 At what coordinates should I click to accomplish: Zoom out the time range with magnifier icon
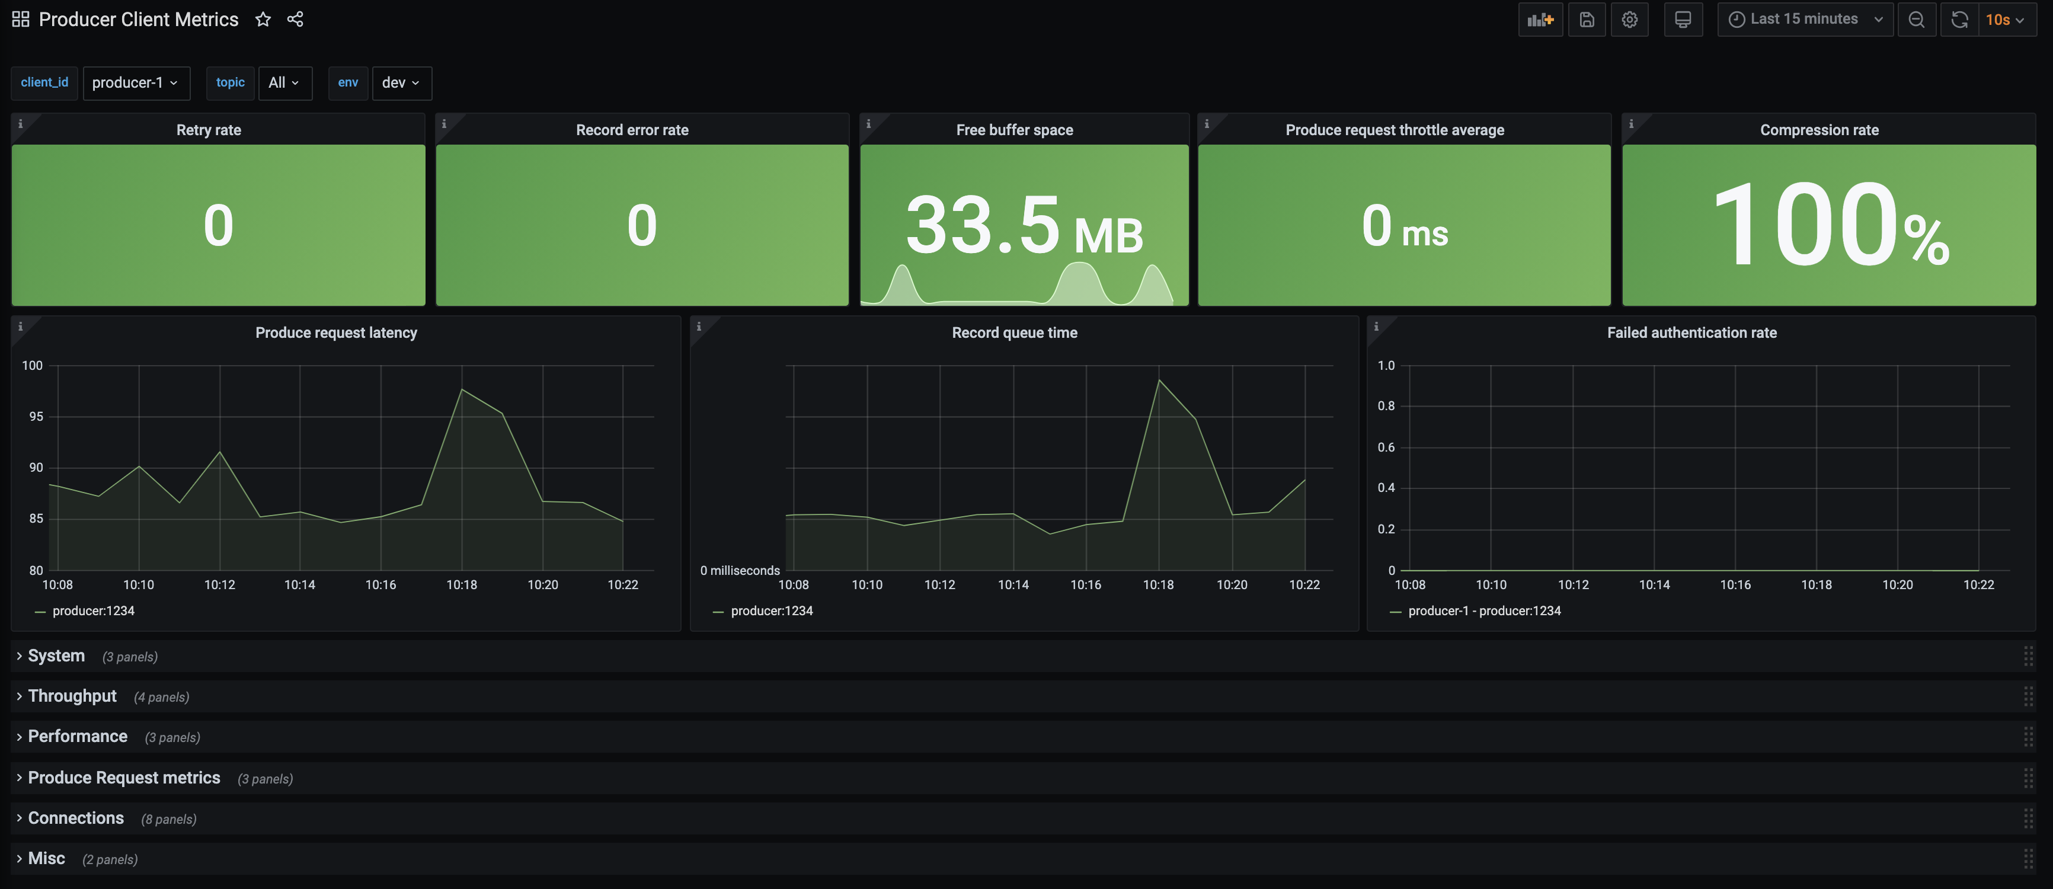pos(1917,19)
